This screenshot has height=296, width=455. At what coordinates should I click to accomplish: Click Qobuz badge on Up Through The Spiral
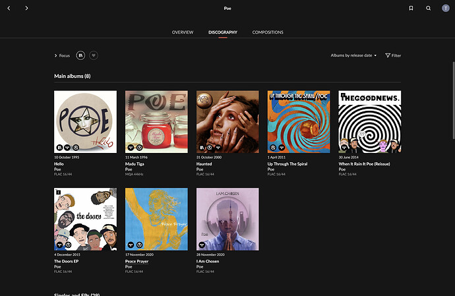point(273,148)
